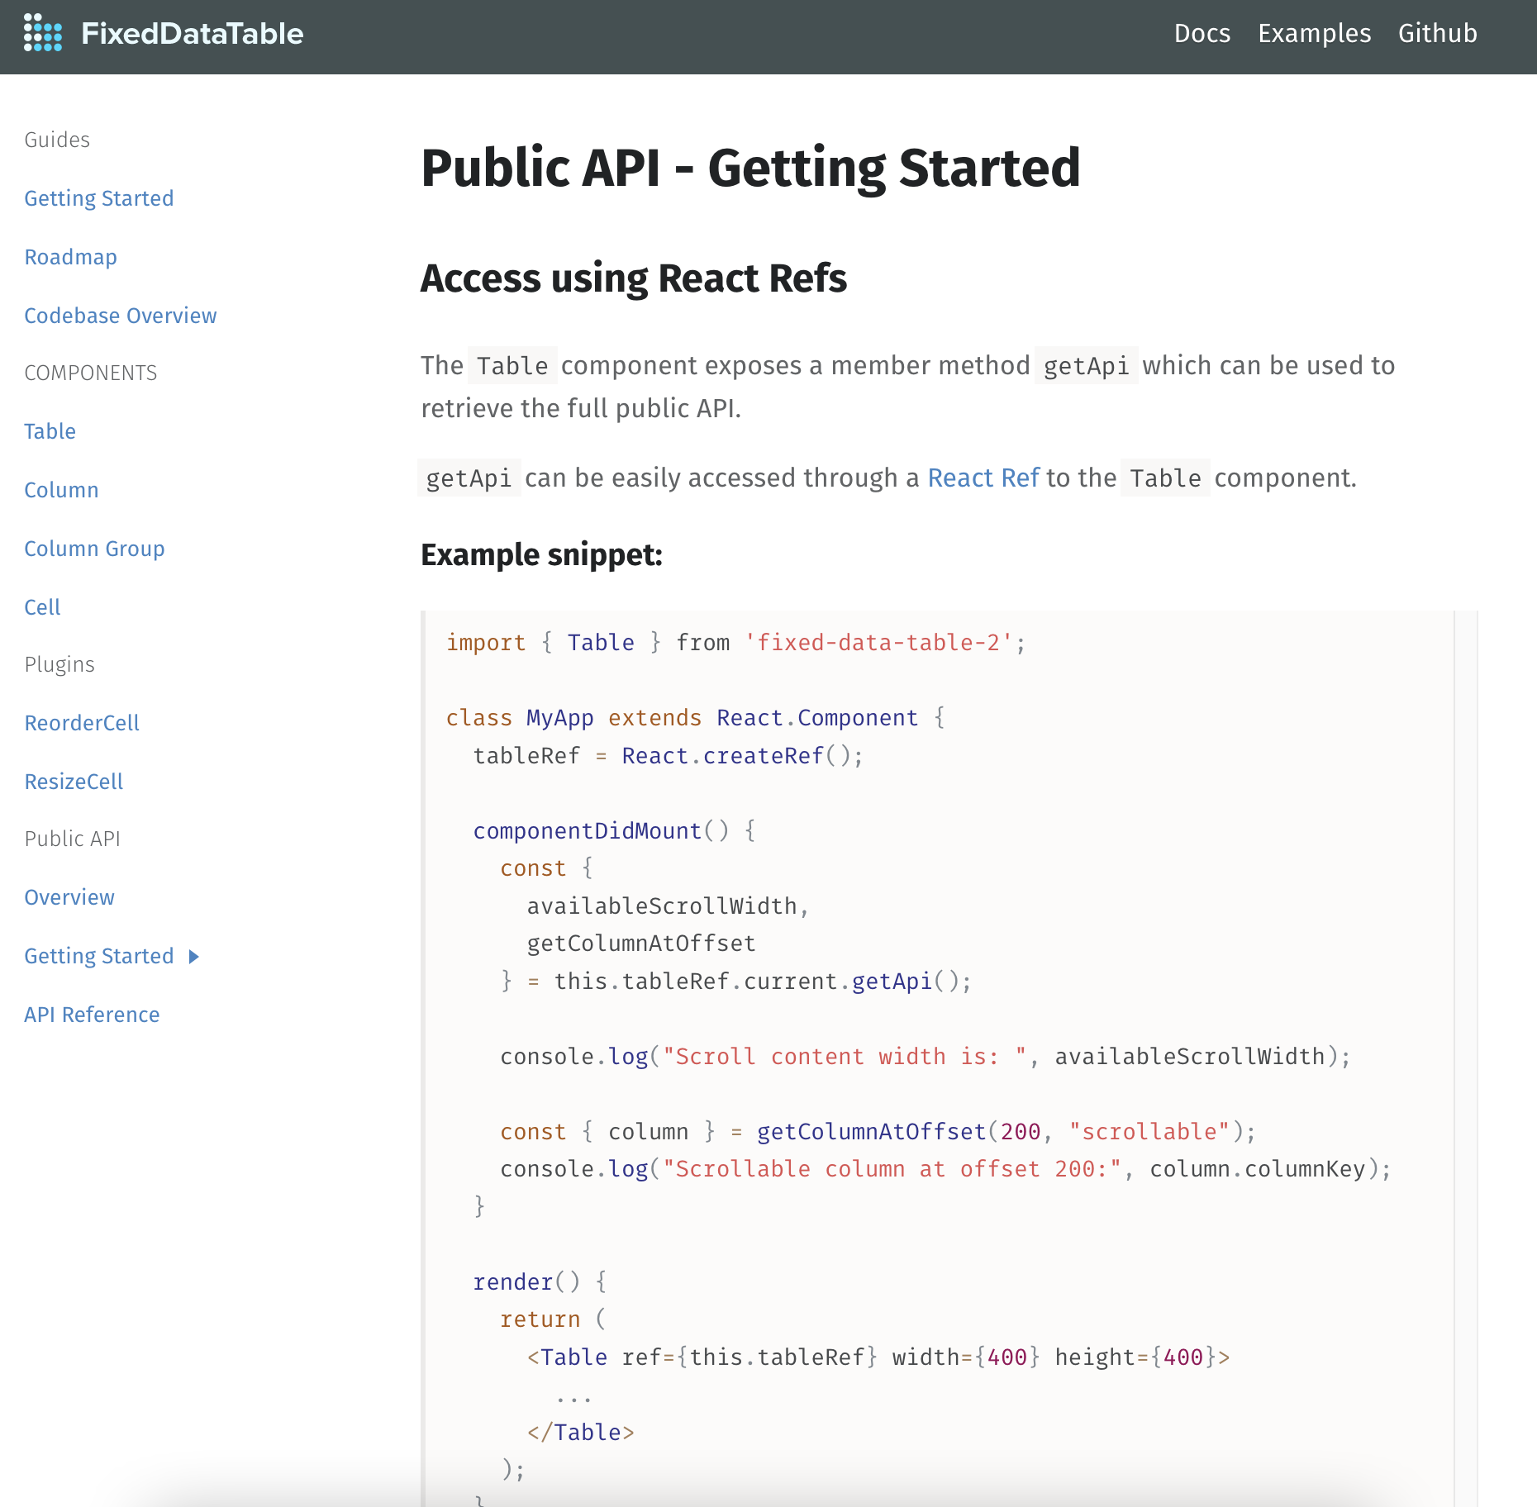This screenshot has width=1537, height=1507.
Task: Click availableScrollWidth, in the destructuring block
Action: [668, 906]
